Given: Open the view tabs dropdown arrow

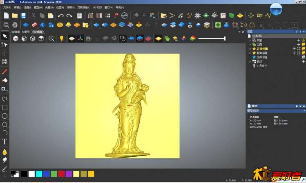Looking at the screenshot, I should (x=239, y=32).
